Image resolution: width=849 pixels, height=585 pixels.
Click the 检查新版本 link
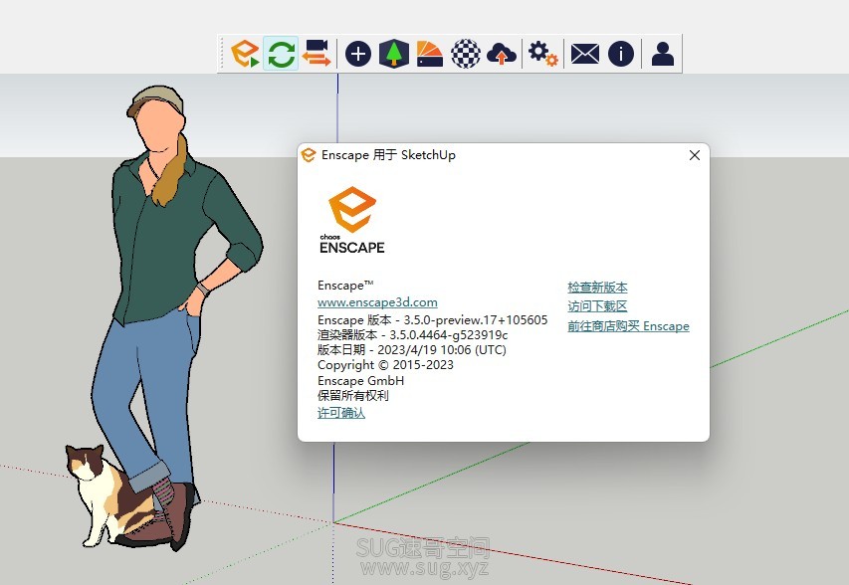coord(597,288)
